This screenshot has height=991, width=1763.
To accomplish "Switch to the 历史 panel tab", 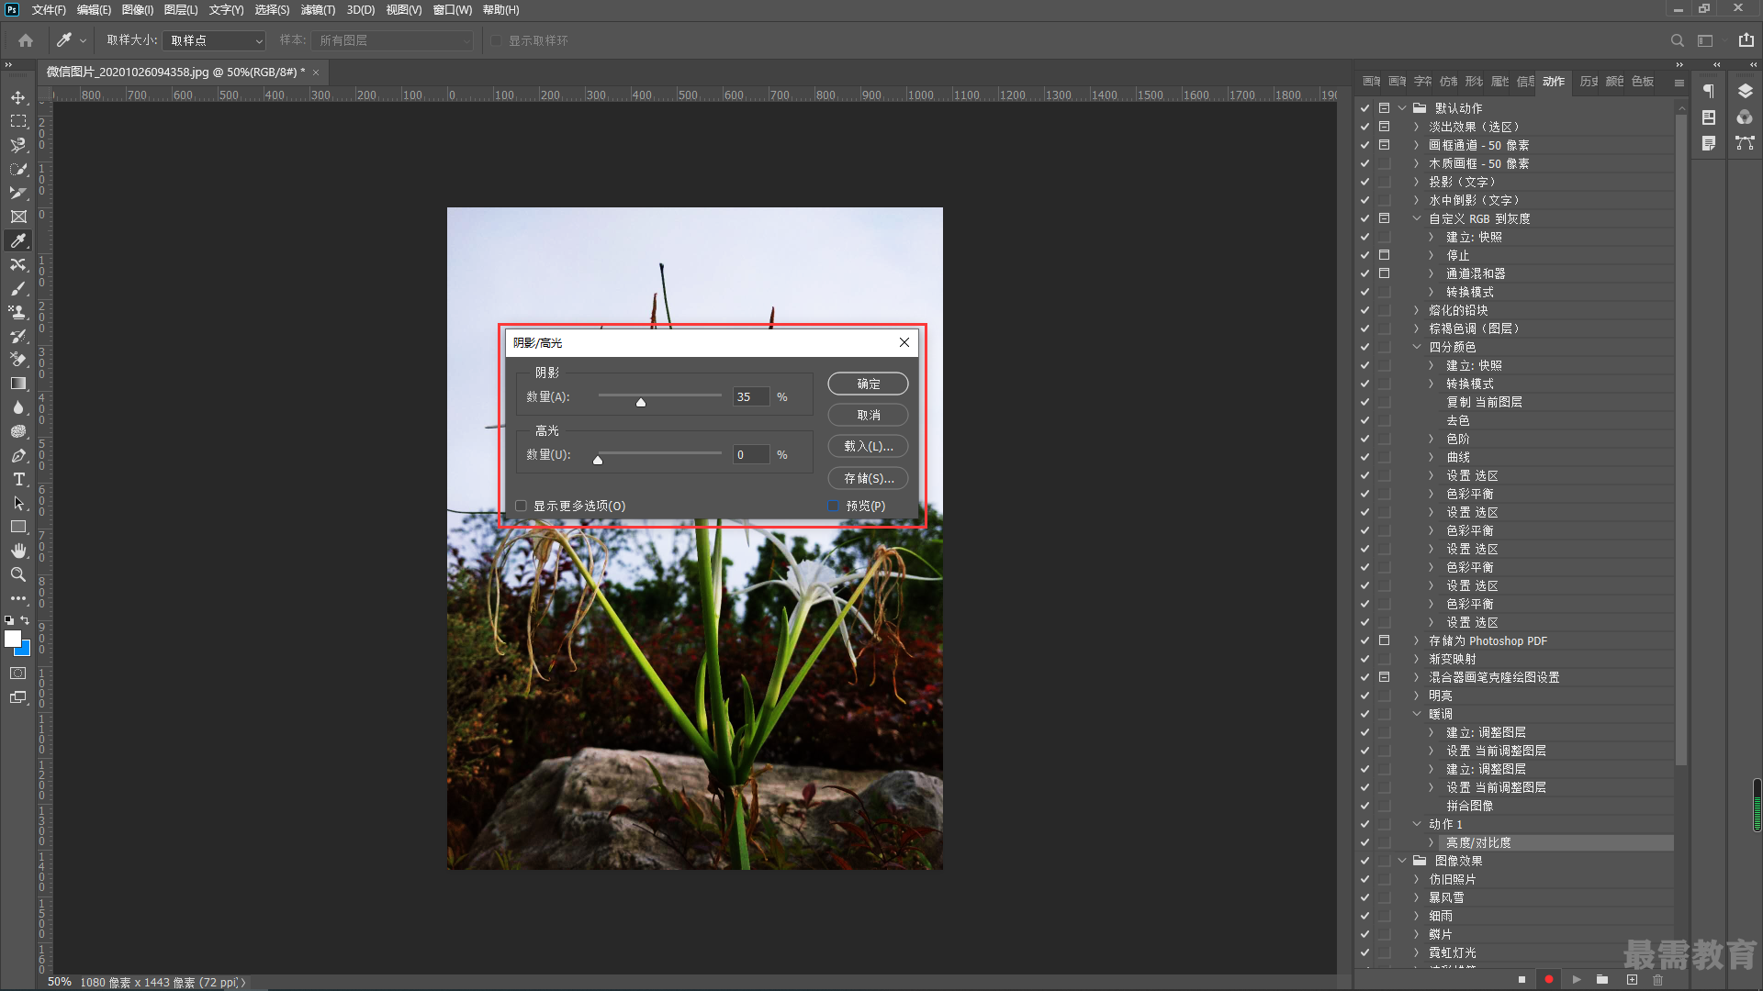I will 1589,82.
